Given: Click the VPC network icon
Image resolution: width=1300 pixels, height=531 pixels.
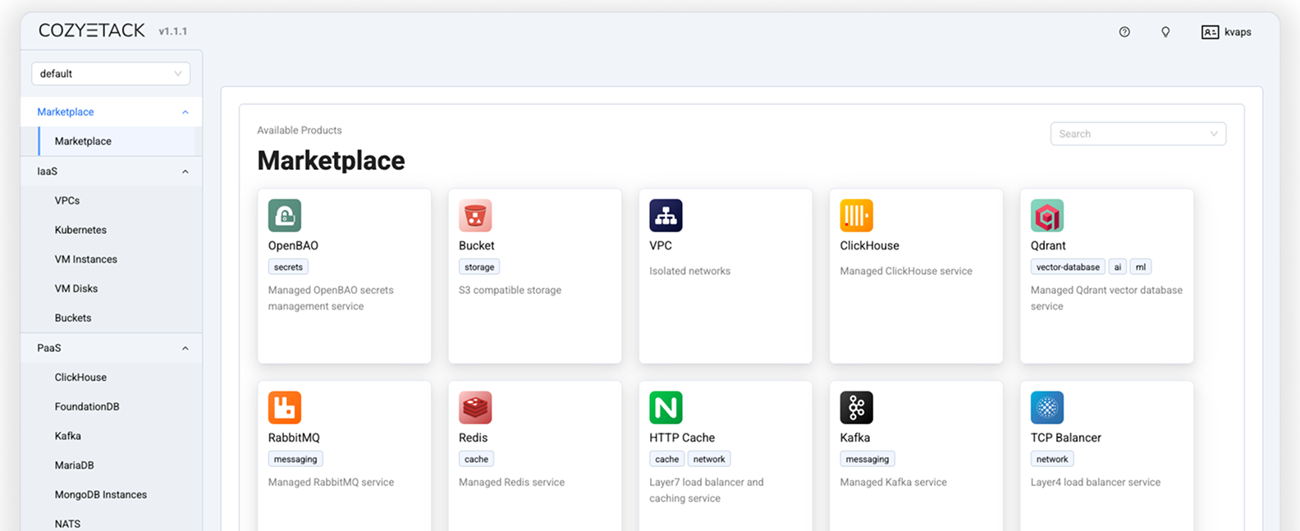Looking at the screenshot, I should coord(666,215).
